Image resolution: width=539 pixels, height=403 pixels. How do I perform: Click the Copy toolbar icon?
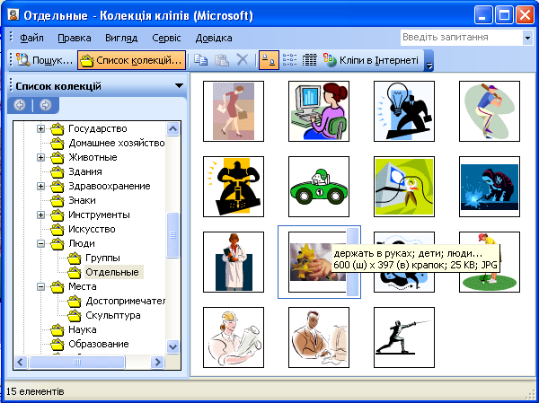click(200, 60)
